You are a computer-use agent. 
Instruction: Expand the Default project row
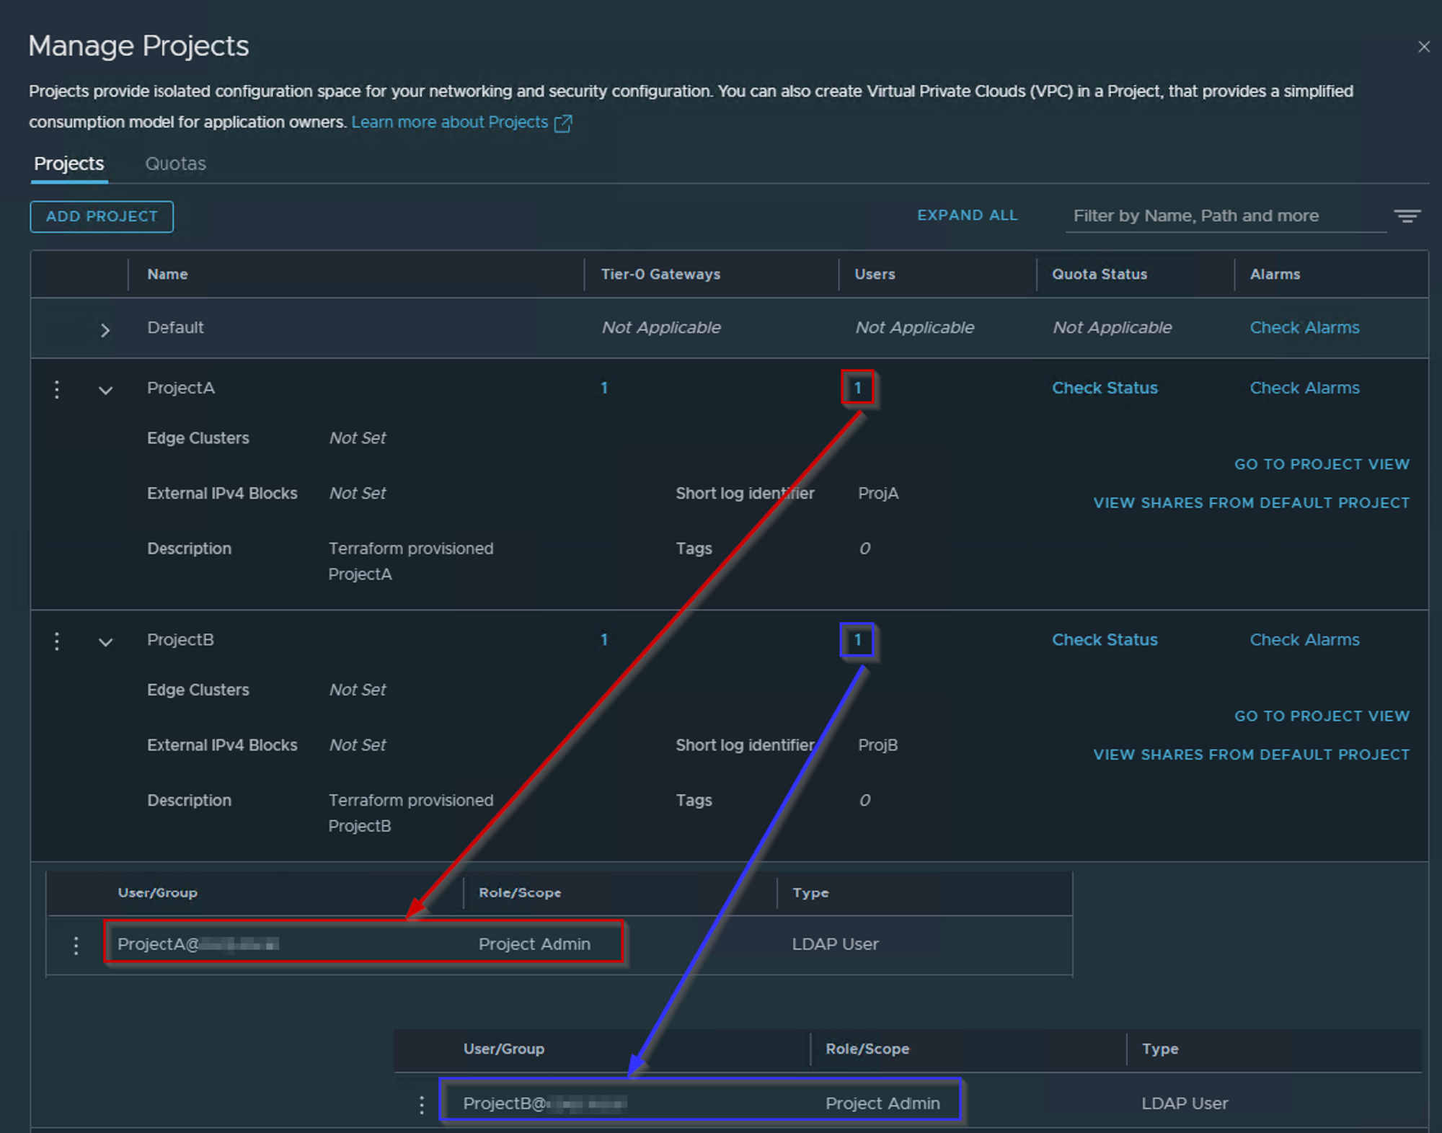tap(105, 330)
